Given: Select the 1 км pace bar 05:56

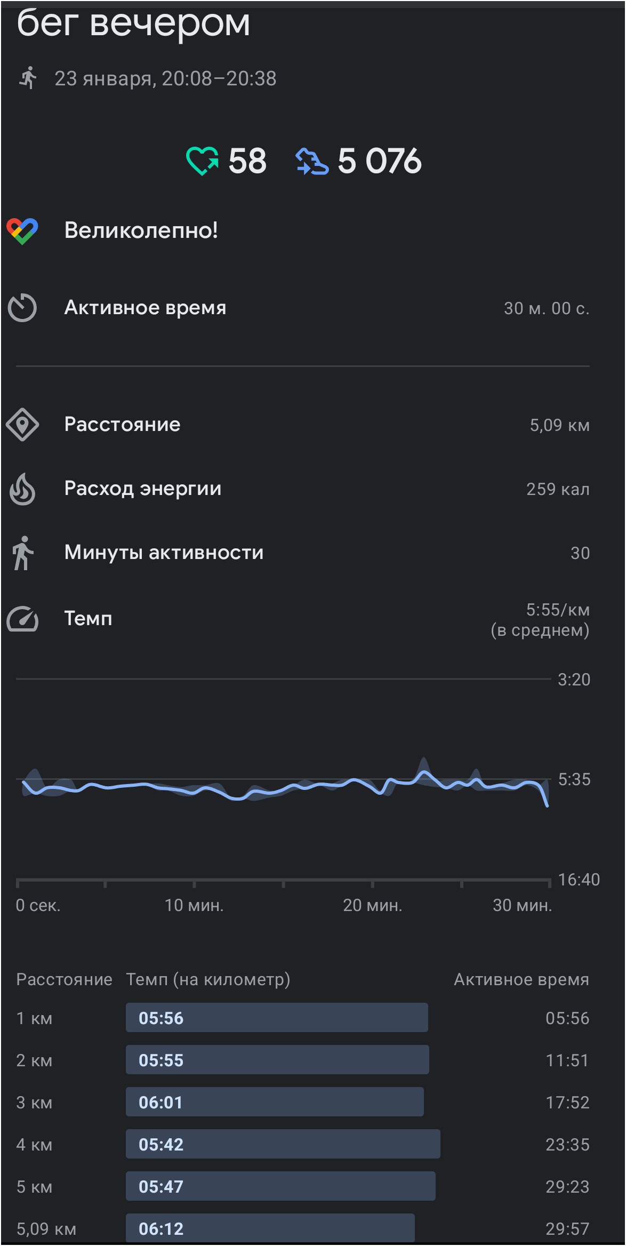Looking at the screenshot, I should click(x=277, y=1018).
